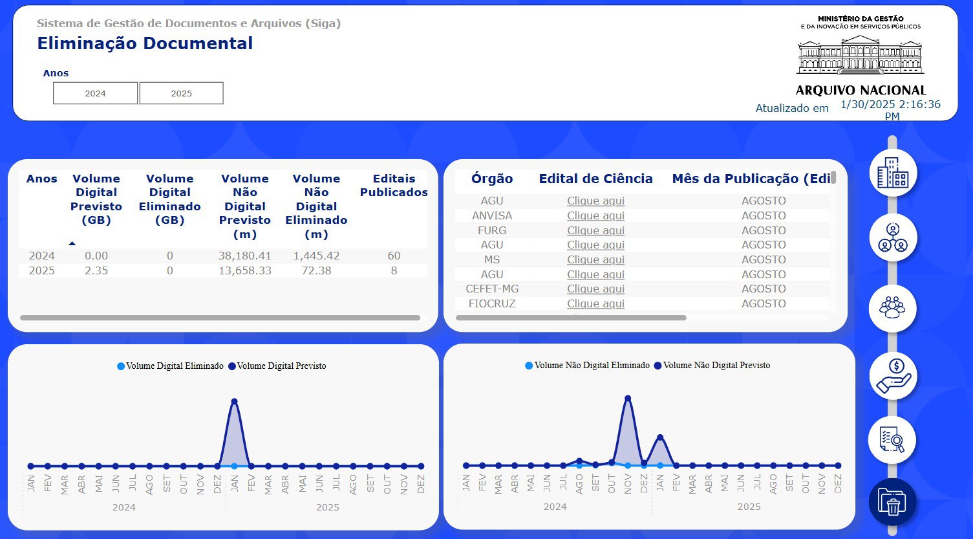973x539 pixels.
Task: Open the group of people icon
Action: pos(893,307)
